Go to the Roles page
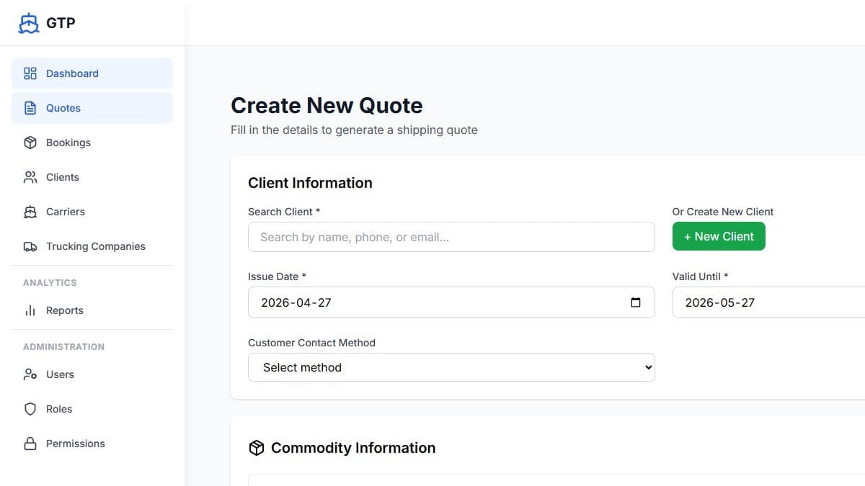Viewport: 865px width, 486px height. [x=92, y=409]
